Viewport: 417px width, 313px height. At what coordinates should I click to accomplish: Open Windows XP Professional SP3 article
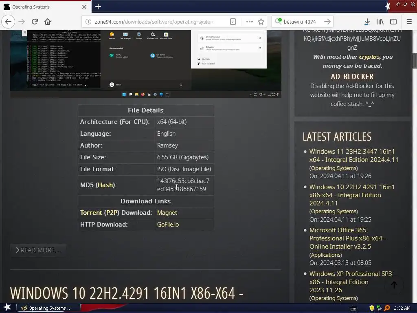coord(351,282)
